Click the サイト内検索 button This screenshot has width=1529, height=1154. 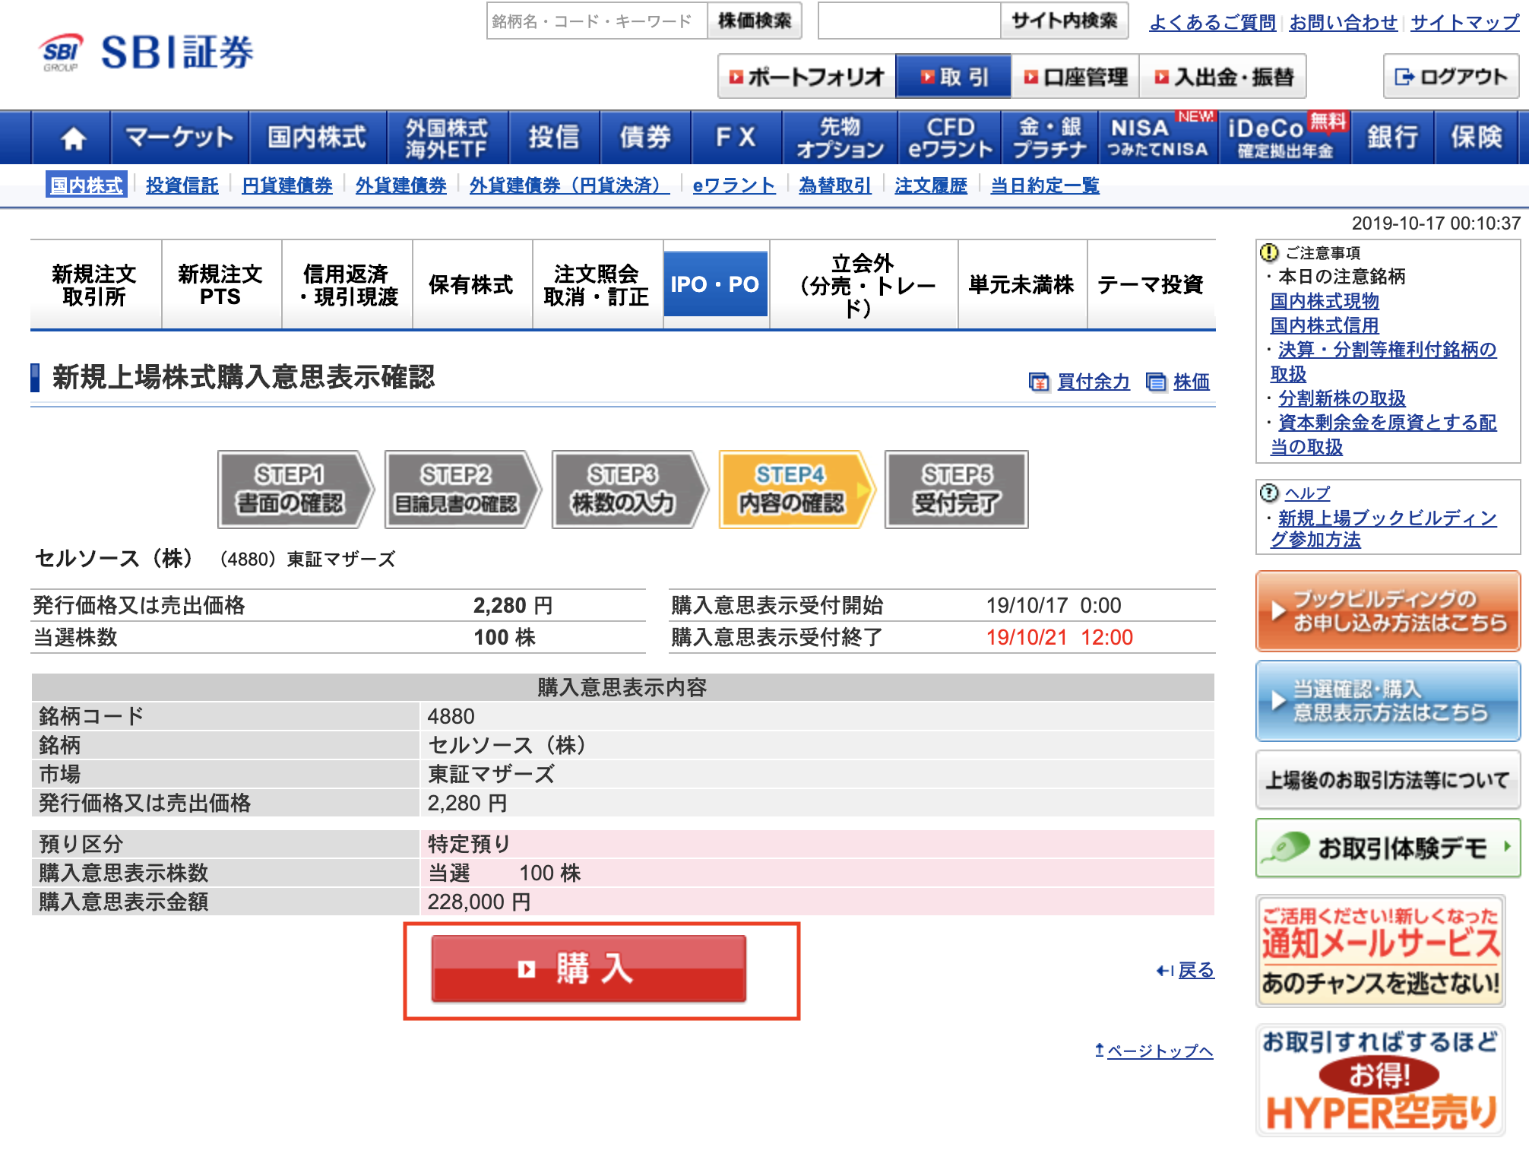tap(1064, 21)
